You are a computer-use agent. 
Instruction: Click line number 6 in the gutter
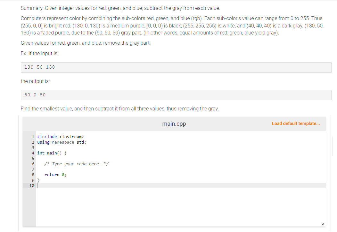(33, 164)
